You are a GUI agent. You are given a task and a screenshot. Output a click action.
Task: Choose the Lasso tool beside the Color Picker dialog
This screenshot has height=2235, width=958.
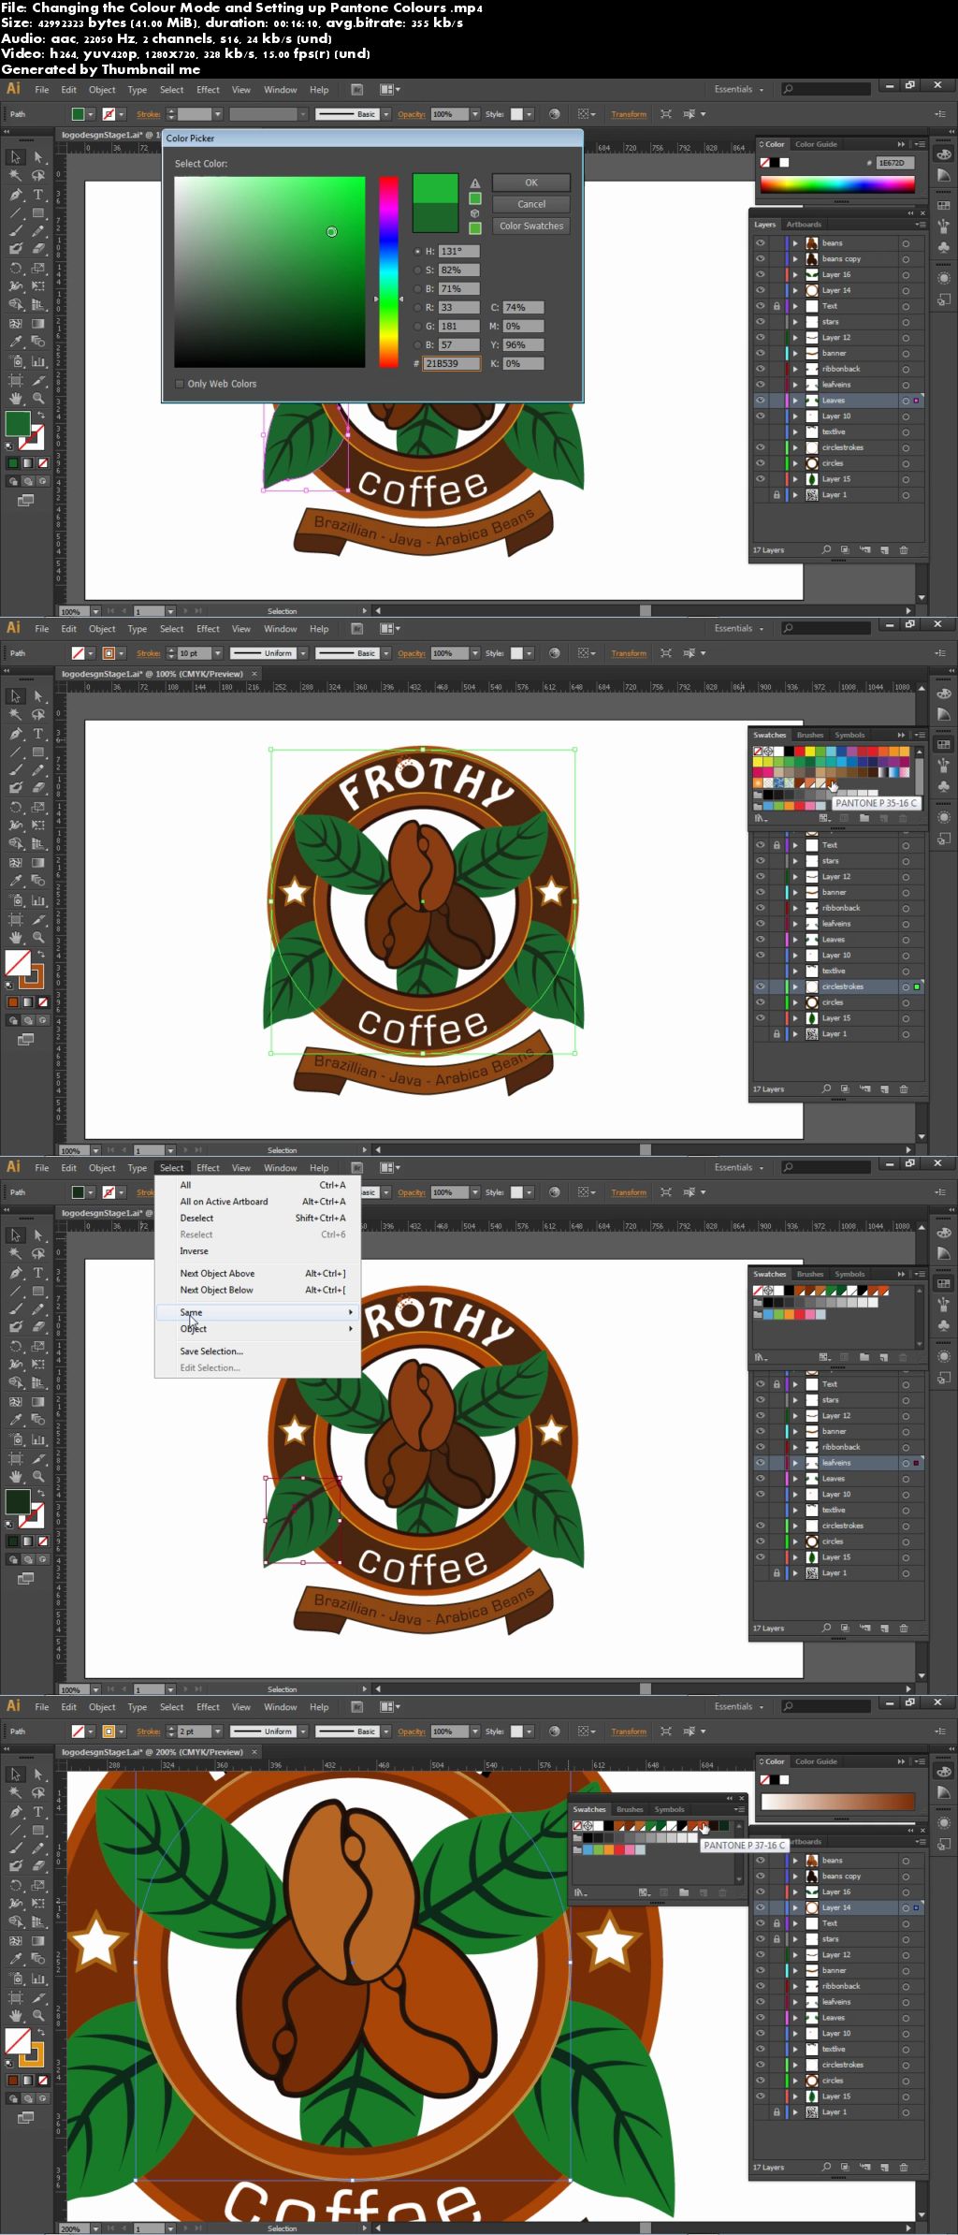point(38,176)
